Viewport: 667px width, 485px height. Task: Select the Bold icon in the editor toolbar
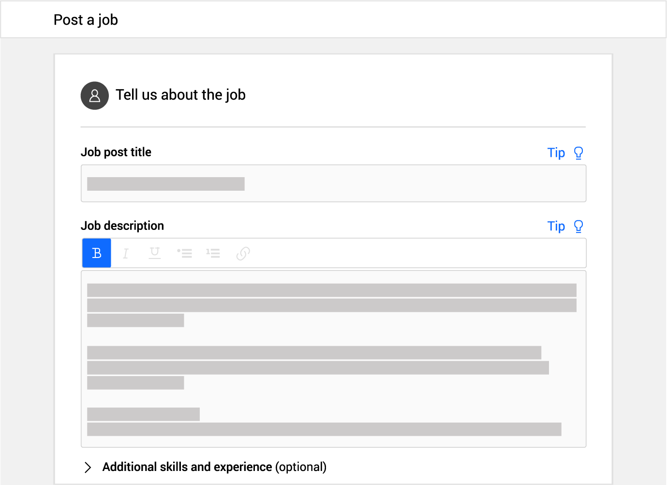pyautogui.click(x=96, y=253)
